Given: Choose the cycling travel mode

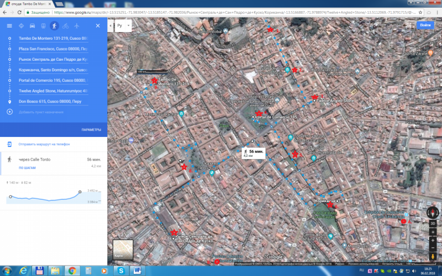Looking at the screenshot, I should pos(65,26).
